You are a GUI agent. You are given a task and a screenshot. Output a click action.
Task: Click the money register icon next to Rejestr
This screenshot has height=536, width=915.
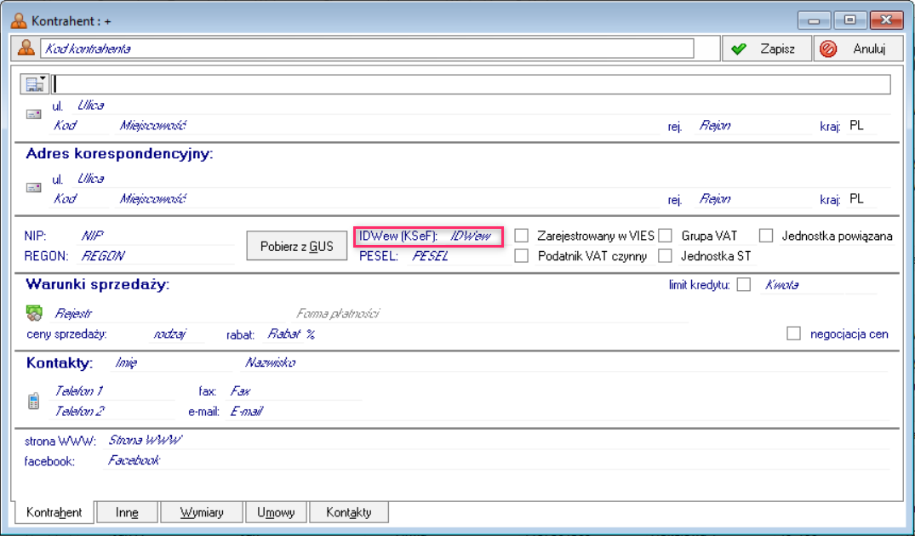34,313
